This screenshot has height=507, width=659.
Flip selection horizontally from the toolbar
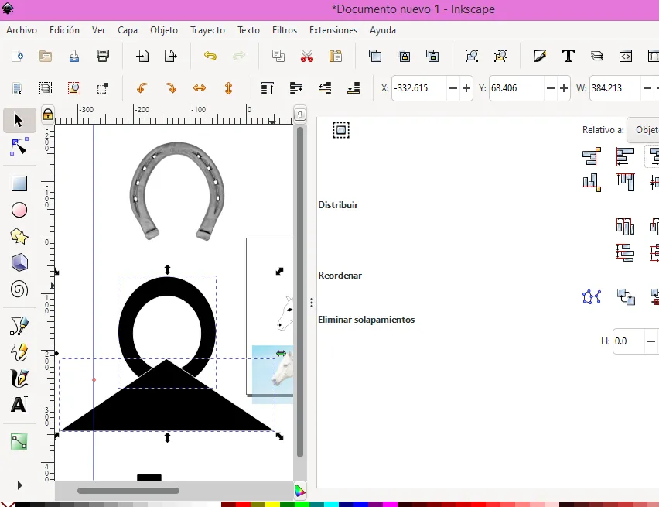click(200, 88)
